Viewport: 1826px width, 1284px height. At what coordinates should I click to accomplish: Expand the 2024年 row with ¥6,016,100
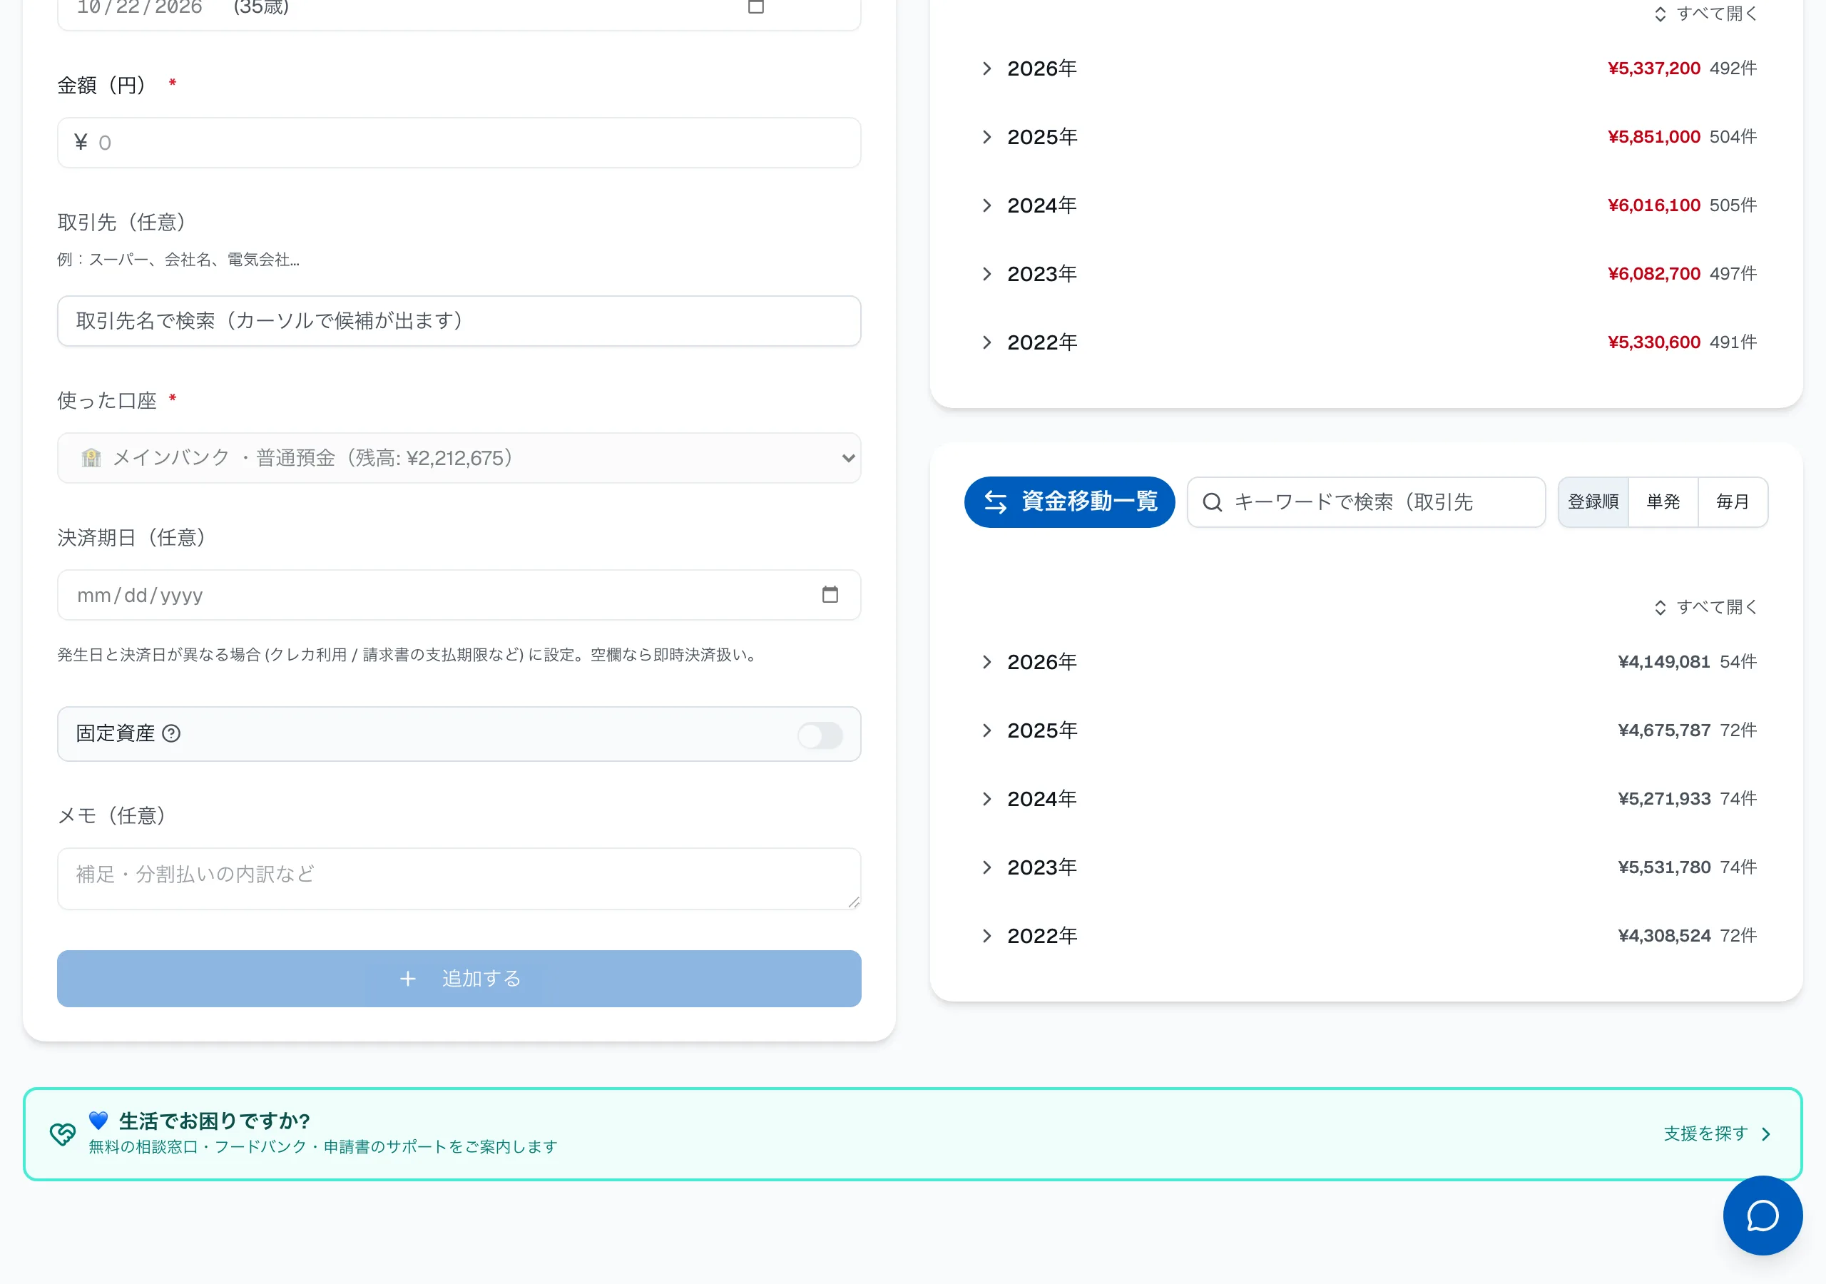[1367, 205]
